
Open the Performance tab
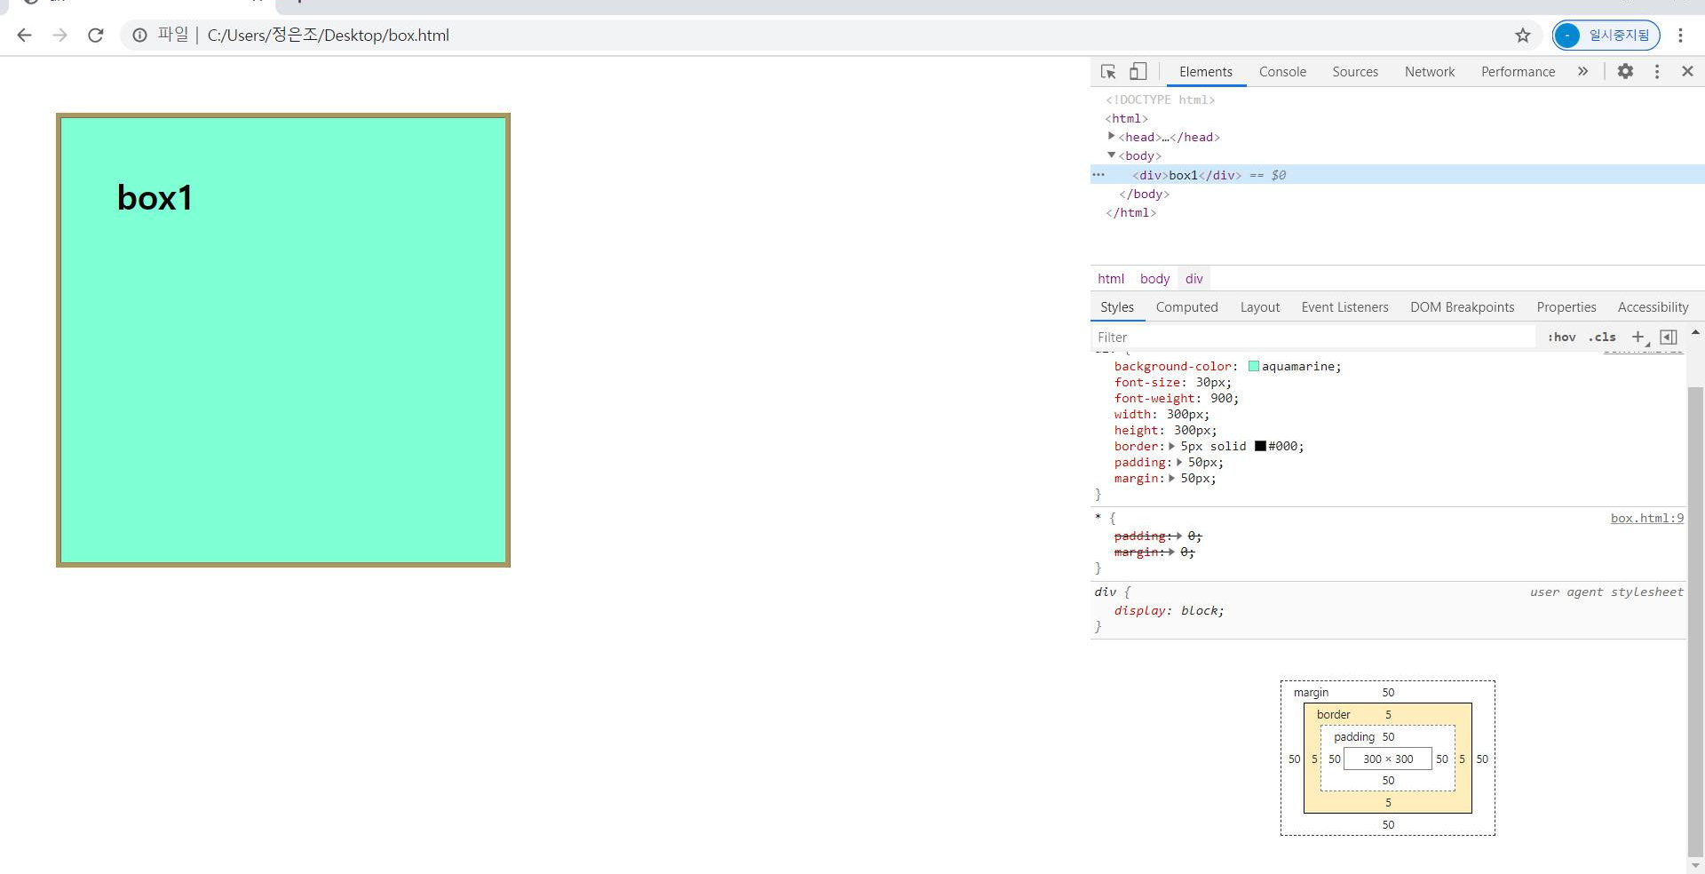[1518, 72]
